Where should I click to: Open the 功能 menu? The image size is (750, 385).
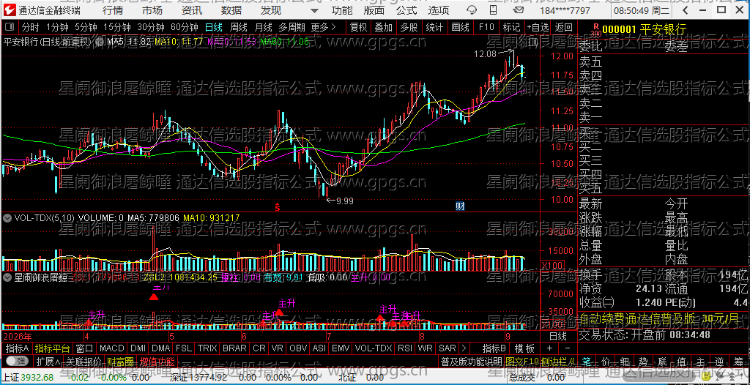tap(342, 10)
